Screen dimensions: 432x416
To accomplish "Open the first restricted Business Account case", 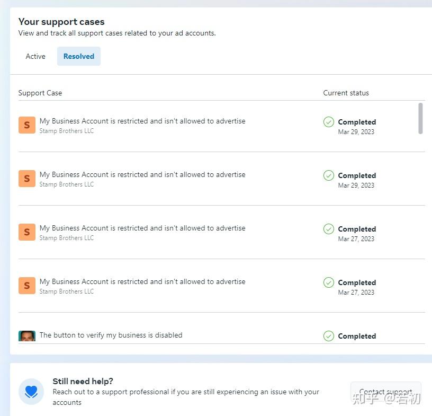I will coord(142,121).
